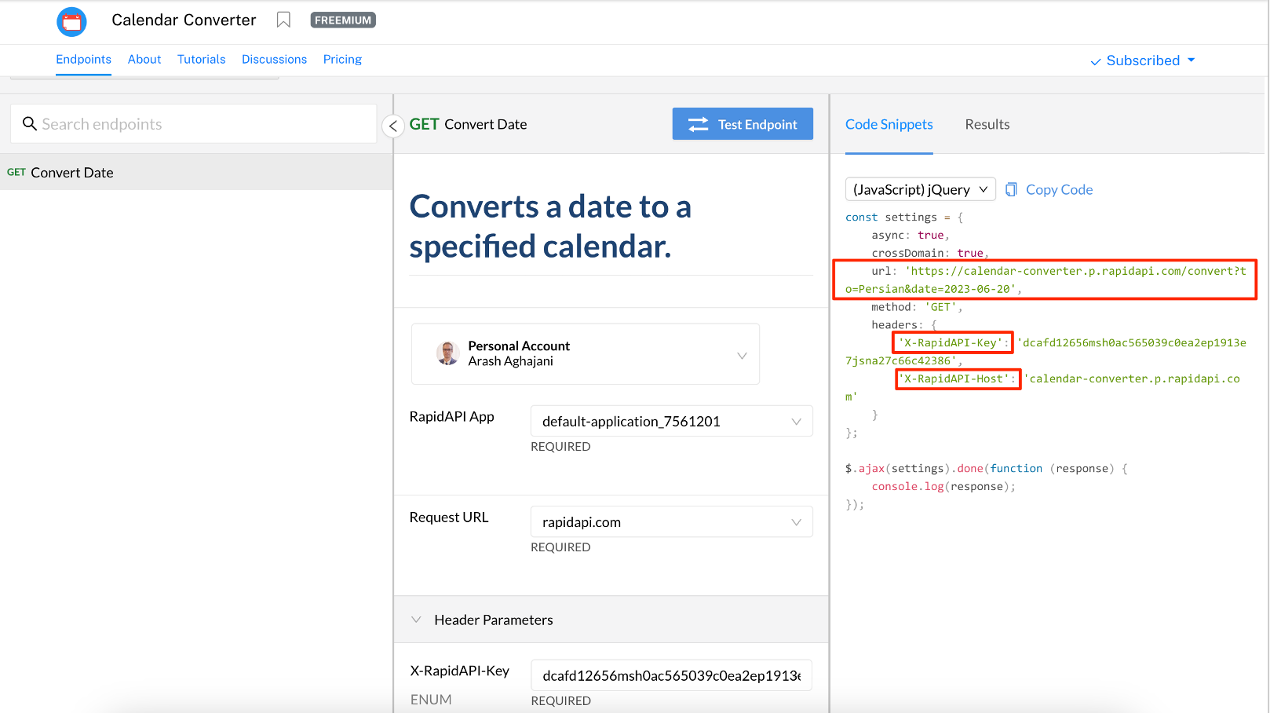Image resolution: width=1270 pixels, height=713 pixels.
Task: Click the Search endpoints input field
Action: click(x=193, y=123)
